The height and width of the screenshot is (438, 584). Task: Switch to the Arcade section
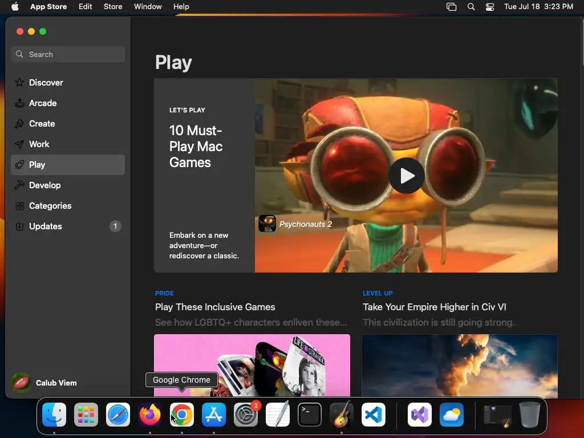click(x=68, y=103)
